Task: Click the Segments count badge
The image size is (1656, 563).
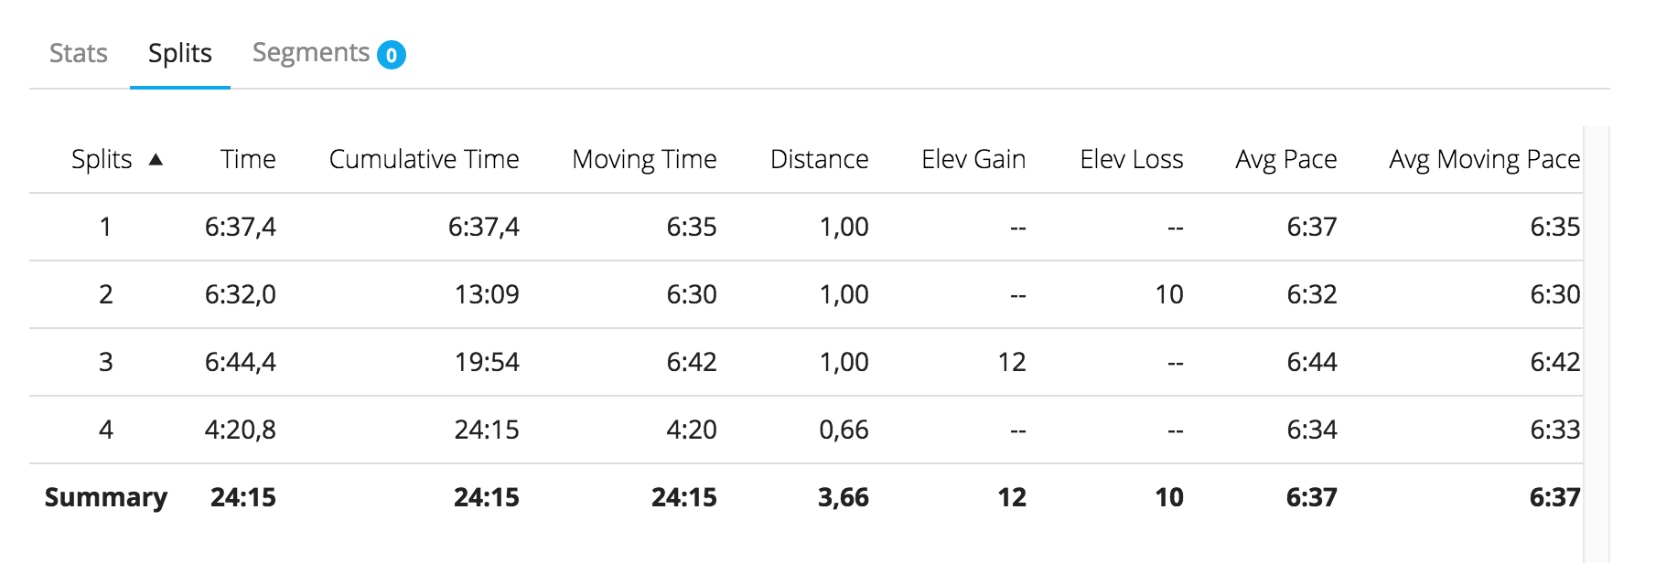Action: [x=392, y=55]
